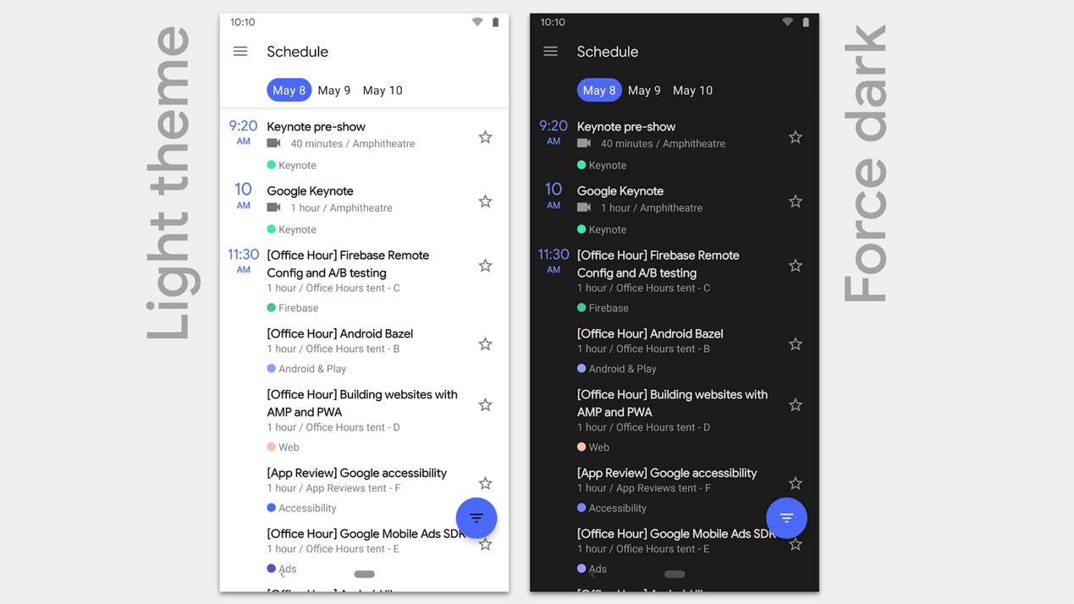This screenshot has height=604, width=1074.
Task: Tap Firebase tag in dark theme
Action: pos(603,308)
